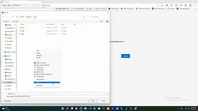The height and width of the screenshot is (111, 198).
Task: Open Microsoft Edge from the taskbar
Action: [x=81, y=109]
